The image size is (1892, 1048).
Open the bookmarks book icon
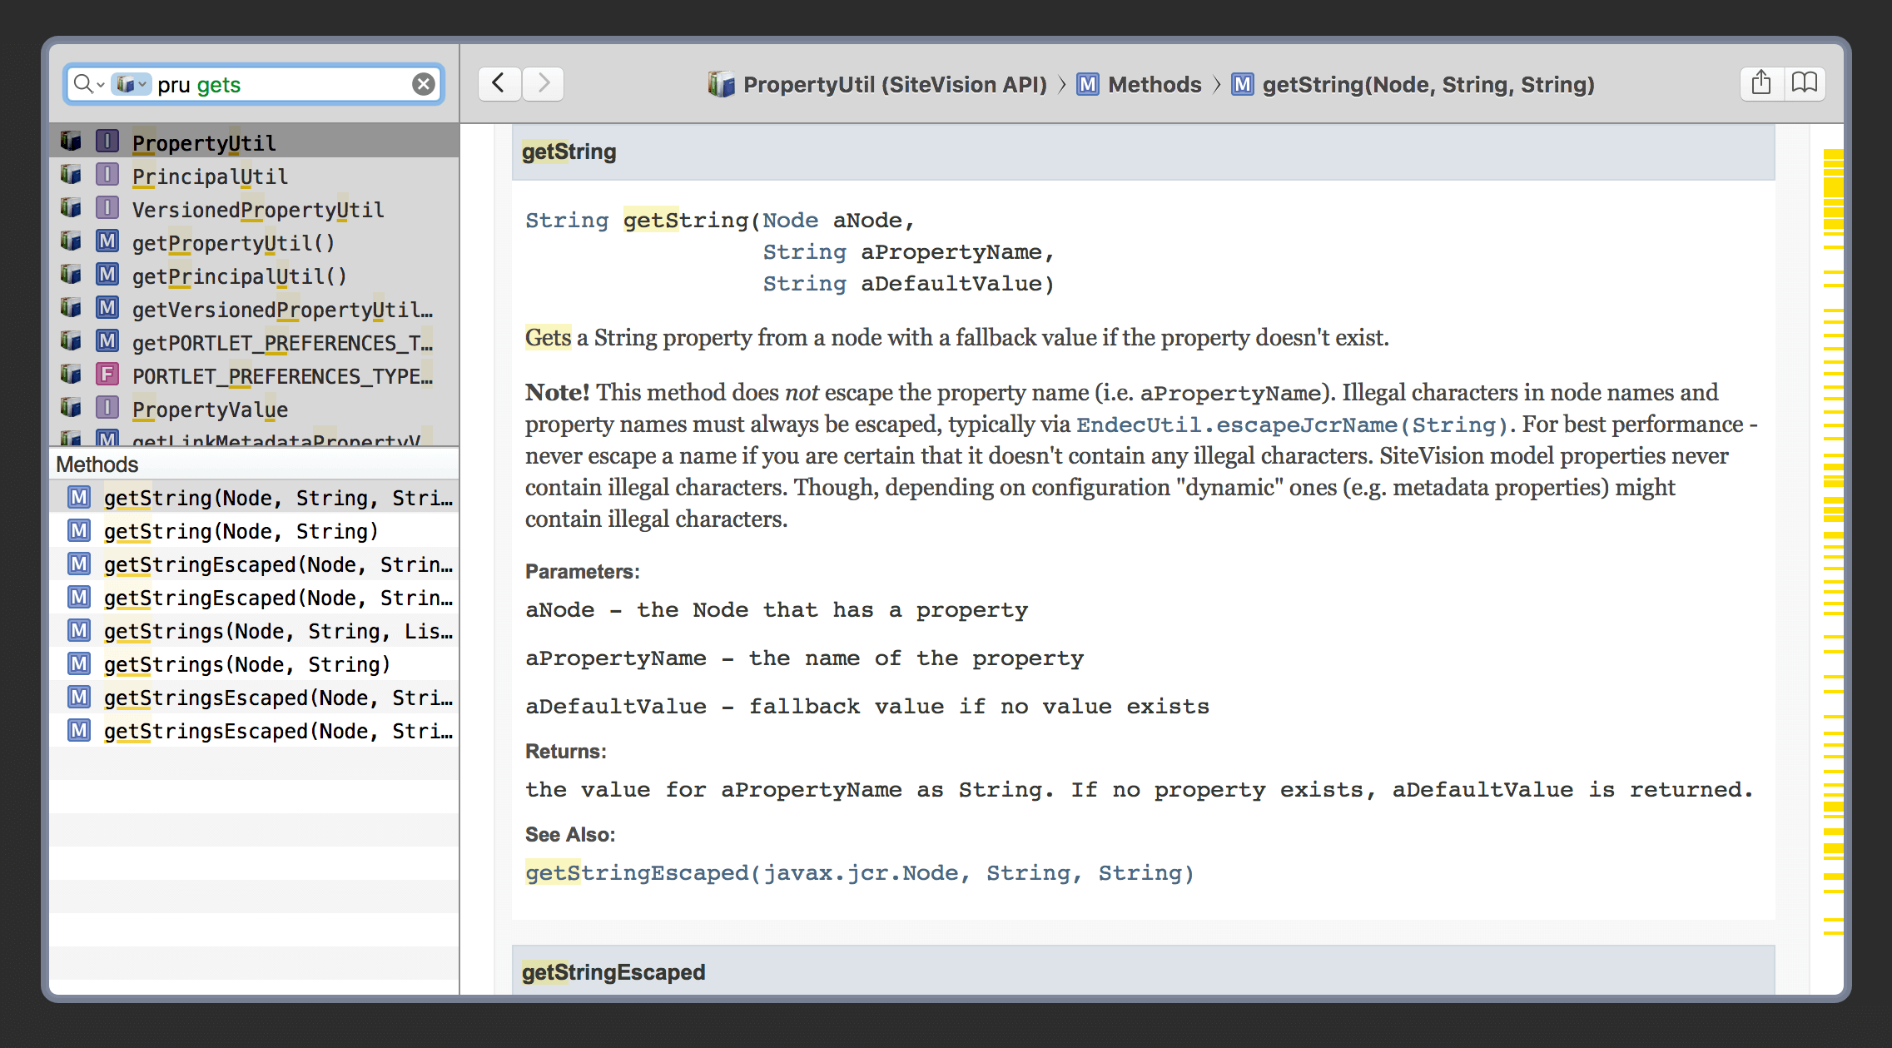[x=1805, y=84]
